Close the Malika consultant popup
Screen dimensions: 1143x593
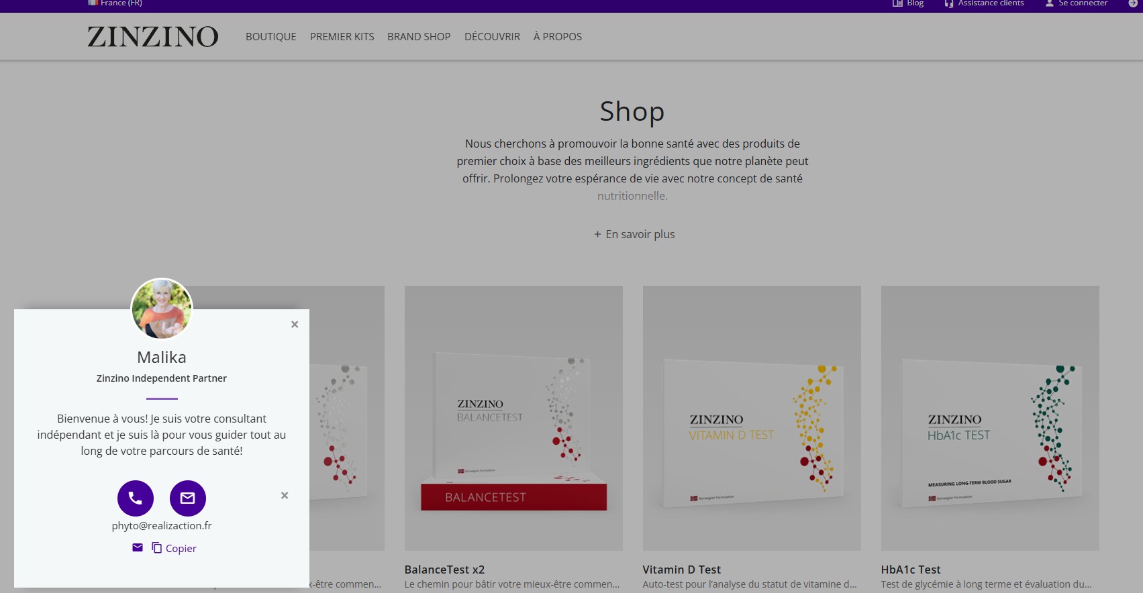(x=295, y=324)
